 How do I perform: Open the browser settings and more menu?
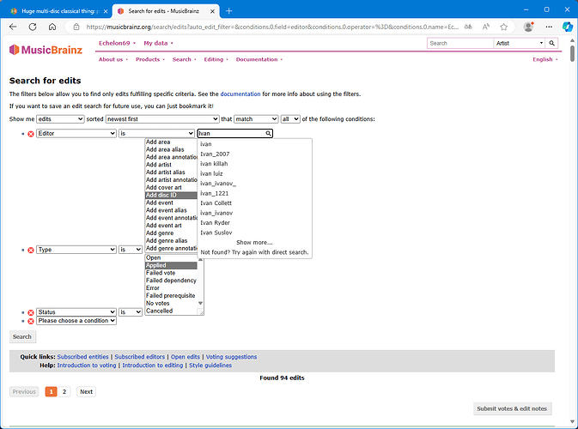click(549, 27)
